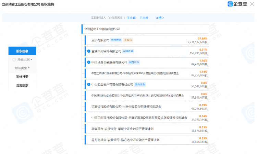Screen dimensions: 257x154
Task: Click the 1.14% shareholding value
Action: [203, 72]
